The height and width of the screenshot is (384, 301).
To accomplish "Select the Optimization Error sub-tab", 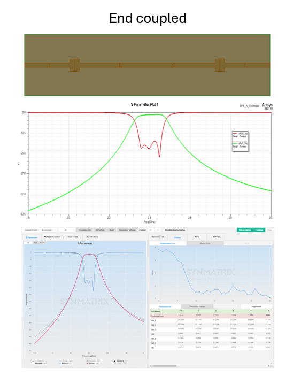I will tap(168, 243).
